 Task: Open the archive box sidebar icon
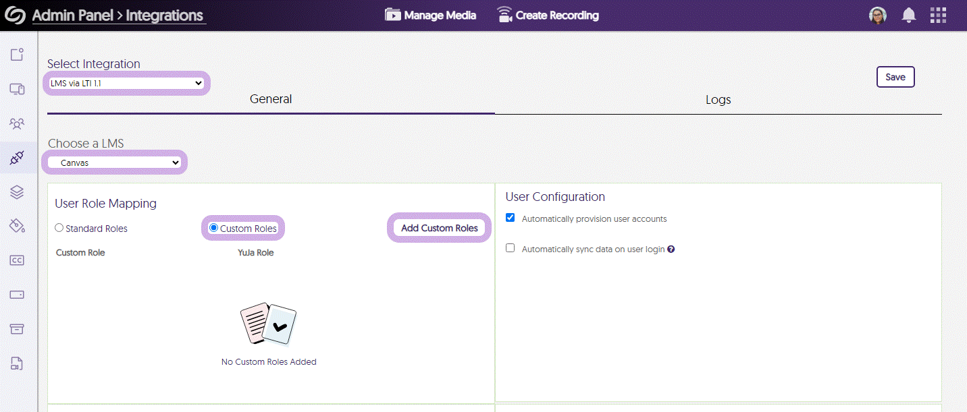17,329
